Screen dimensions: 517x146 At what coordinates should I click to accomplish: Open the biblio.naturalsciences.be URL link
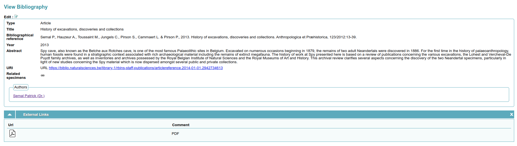136,68
